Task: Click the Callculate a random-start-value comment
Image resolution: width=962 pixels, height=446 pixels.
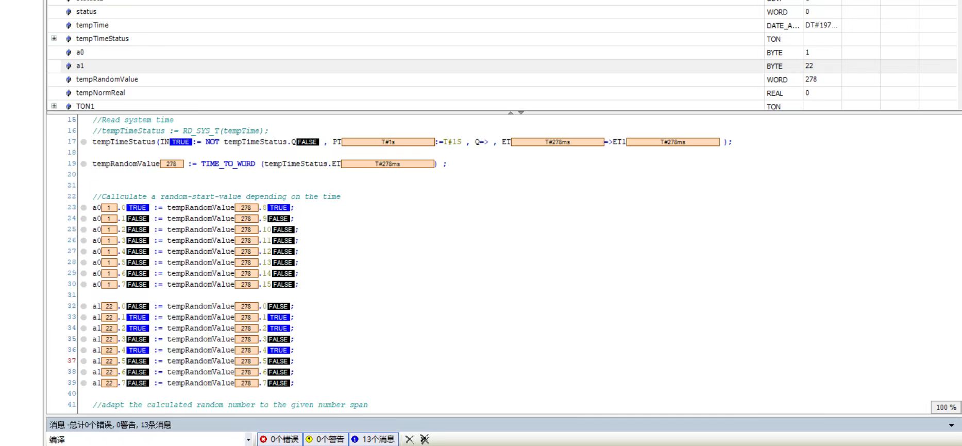Action: click(216, 196)
